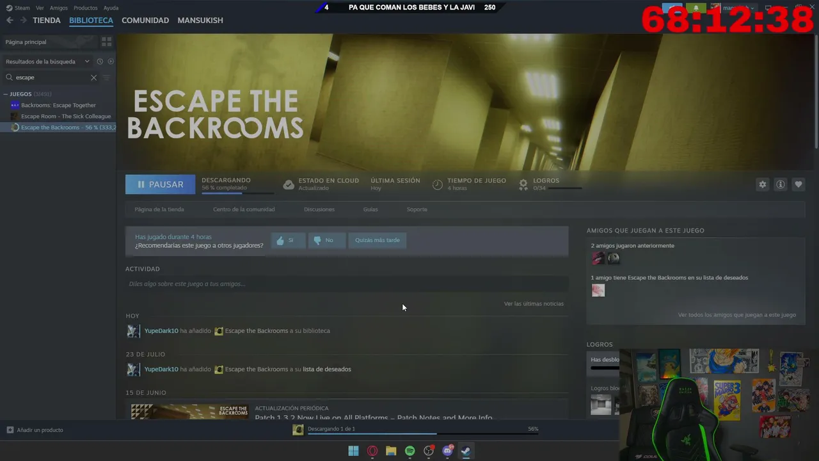Open YupeDark10 profile in 23 de julio entry

coord(161,369)
